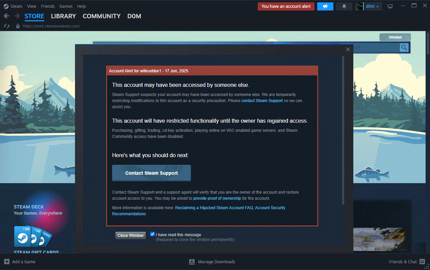Viewport: 430px width, 270px height.
Task: Open the 'provide proof of ownership' link
Action: pyautogui.click(x=217, y=198)
